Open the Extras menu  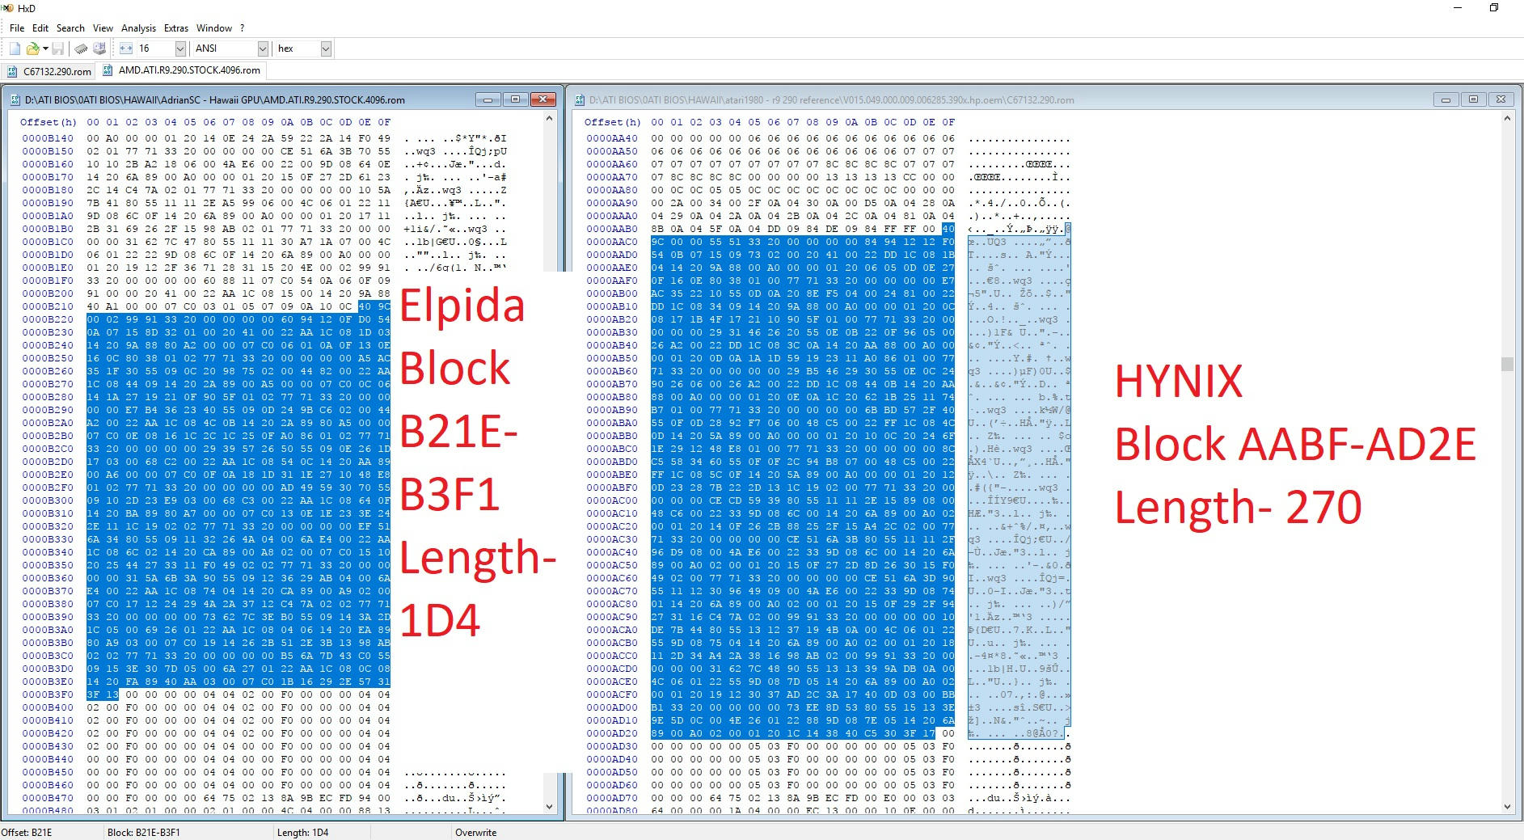(x=175, y=27)
